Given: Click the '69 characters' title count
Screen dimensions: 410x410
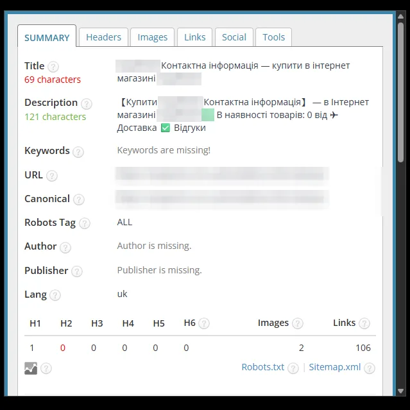Looking at the screenshot, I should [53, 80].
